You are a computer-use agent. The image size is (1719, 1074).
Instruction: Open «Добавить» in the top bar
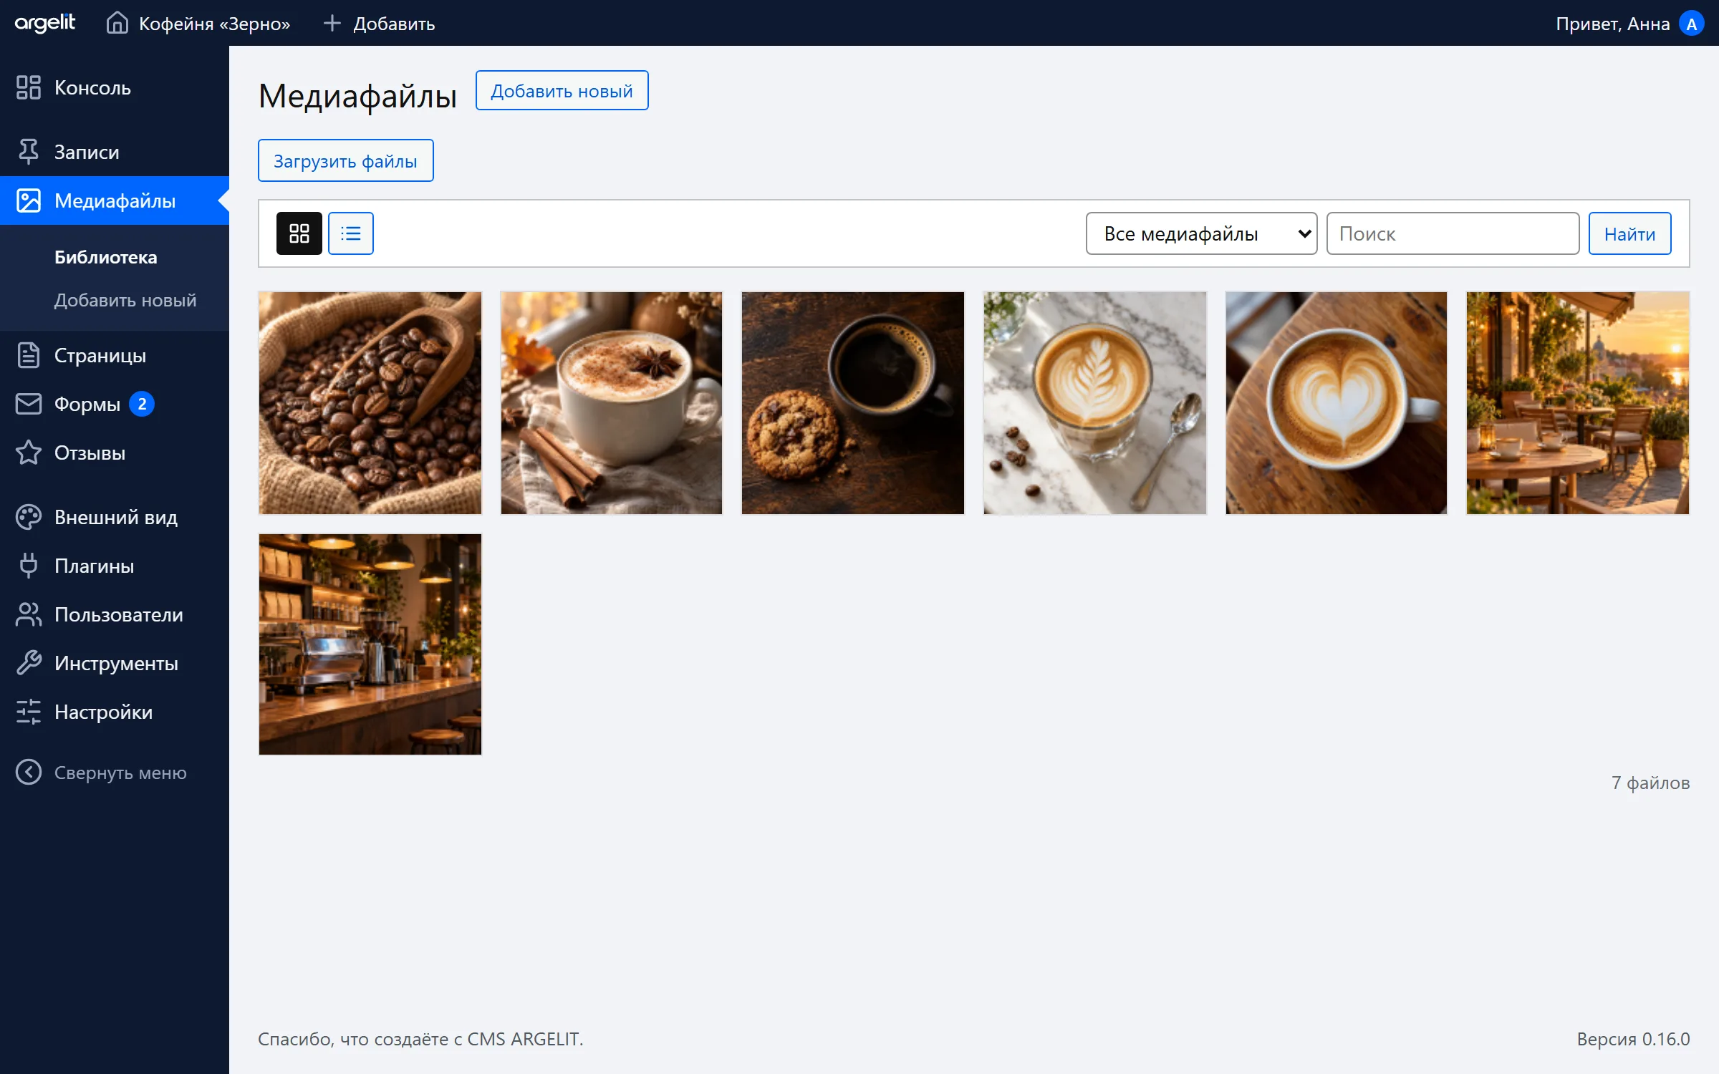pyautogui.click(x=394, y=24)
